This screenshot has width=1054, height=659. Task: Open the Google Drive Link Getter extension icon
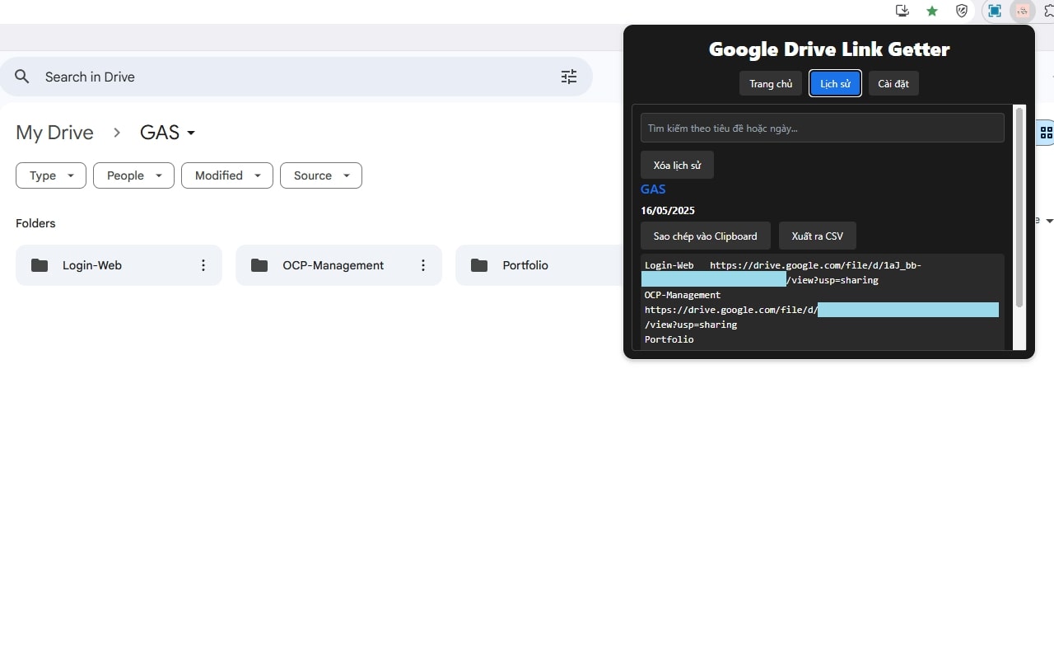tap(1022, 11)
